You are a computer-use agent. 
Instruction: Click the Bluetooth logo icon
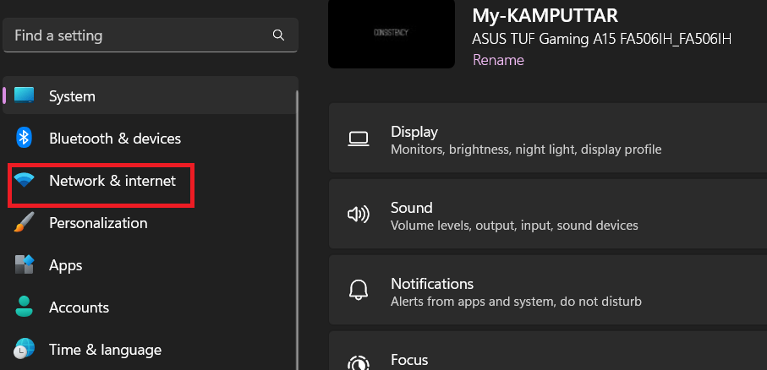(x=25, y=138)
